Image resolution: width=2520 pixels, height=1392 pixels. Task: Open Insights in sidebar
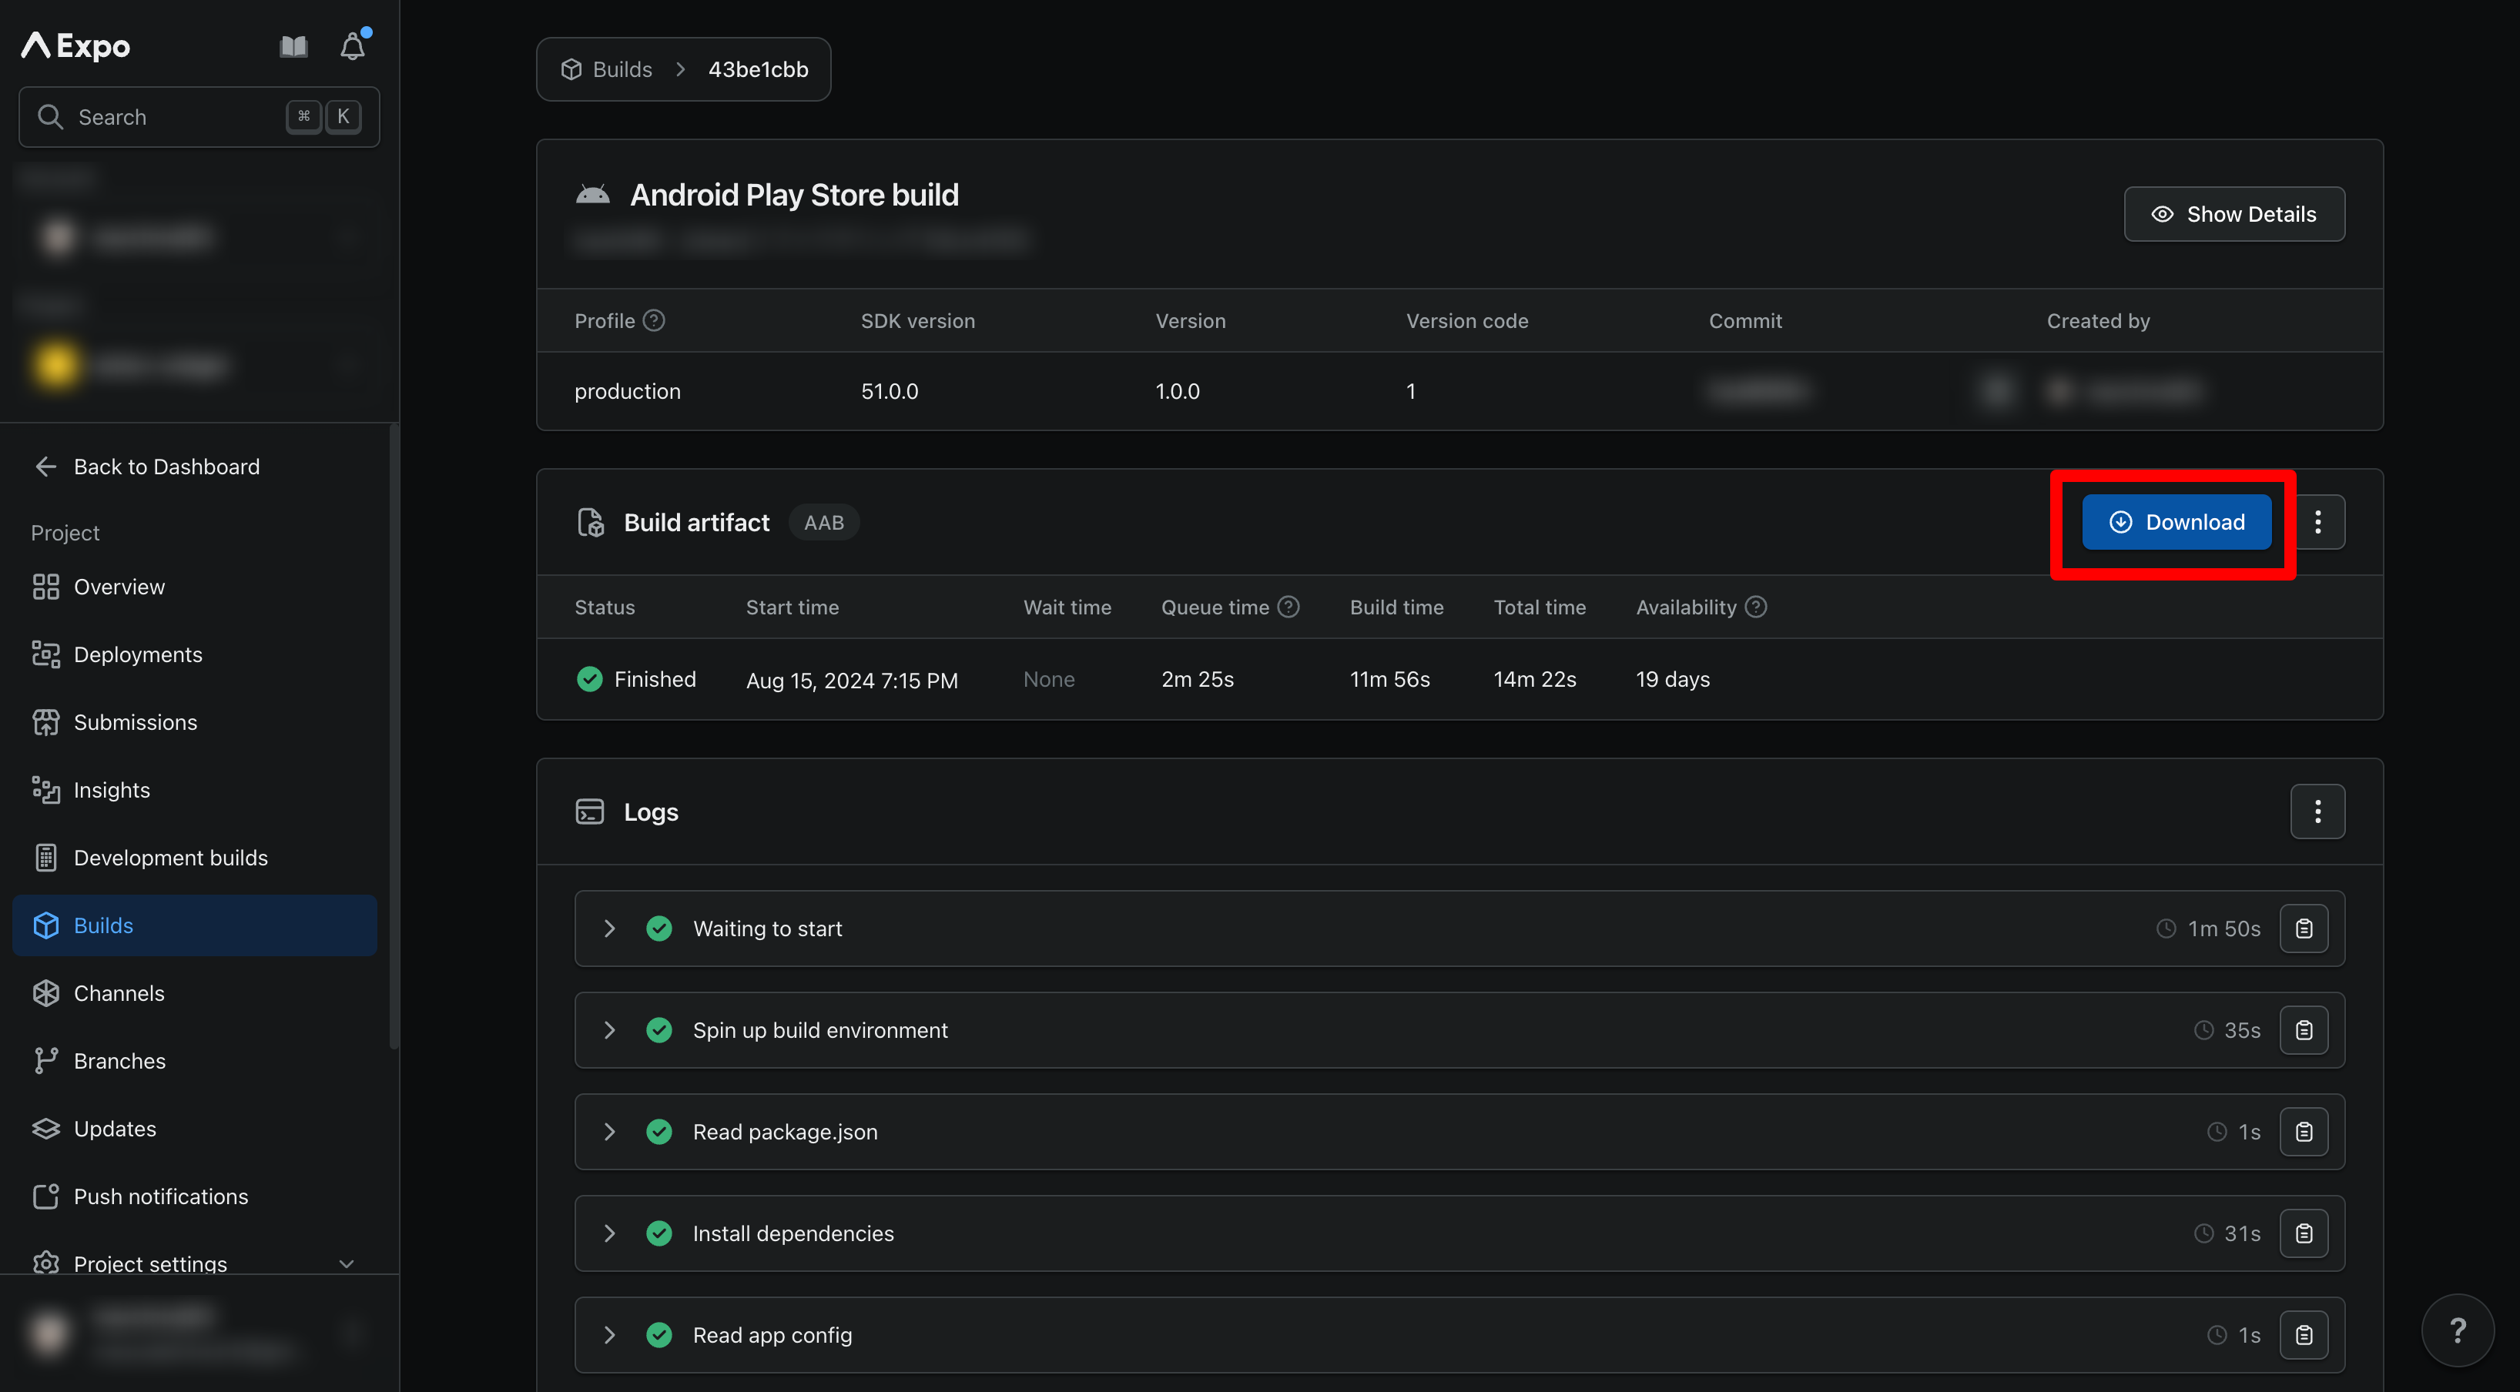coord(195,789)
